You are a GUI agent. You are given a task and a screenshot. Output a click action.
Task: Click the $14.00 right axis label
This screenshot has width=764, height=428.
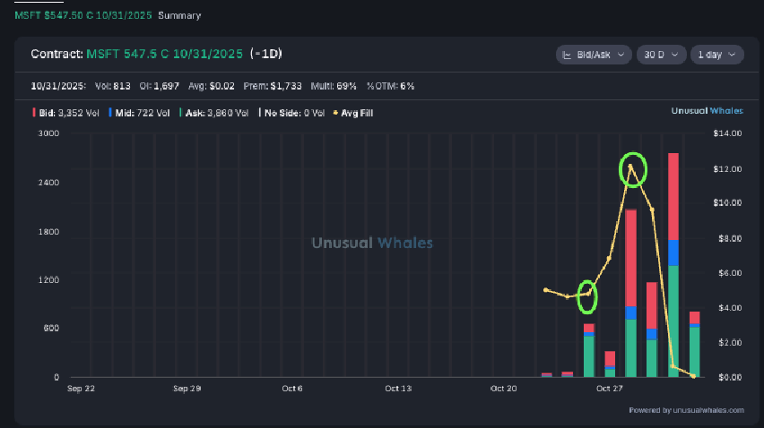[x=727, y=133]
